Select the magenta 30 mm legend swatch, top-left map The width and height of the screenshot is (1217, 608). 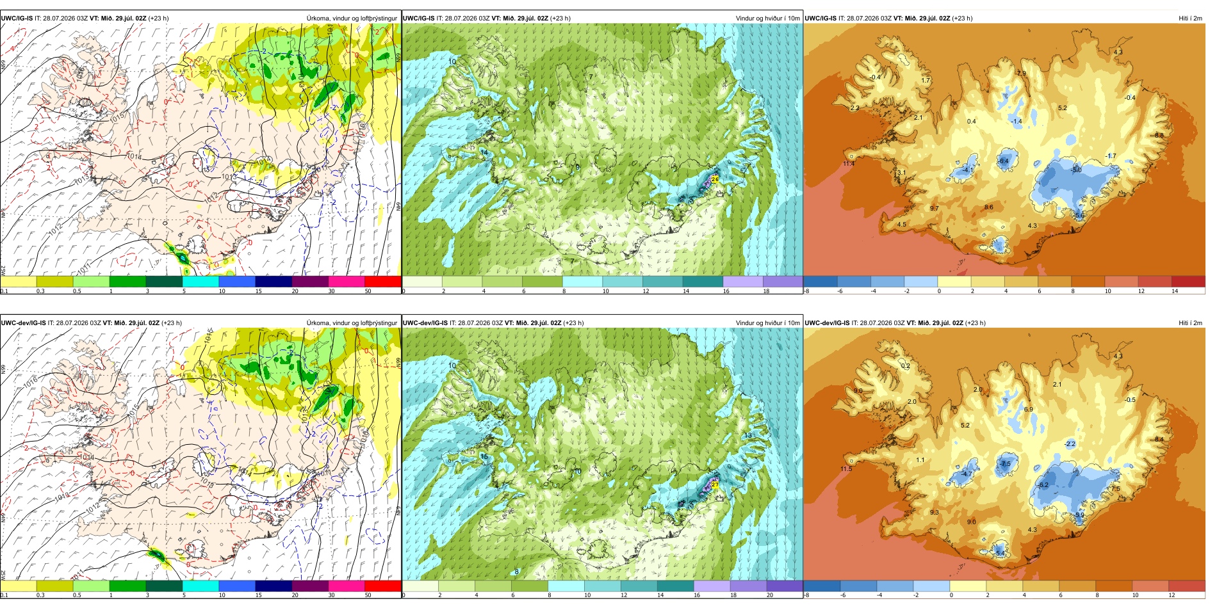[347, 281]
